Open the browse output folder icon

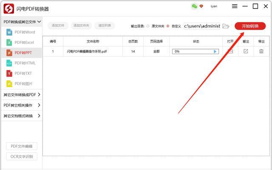[226, 26]
